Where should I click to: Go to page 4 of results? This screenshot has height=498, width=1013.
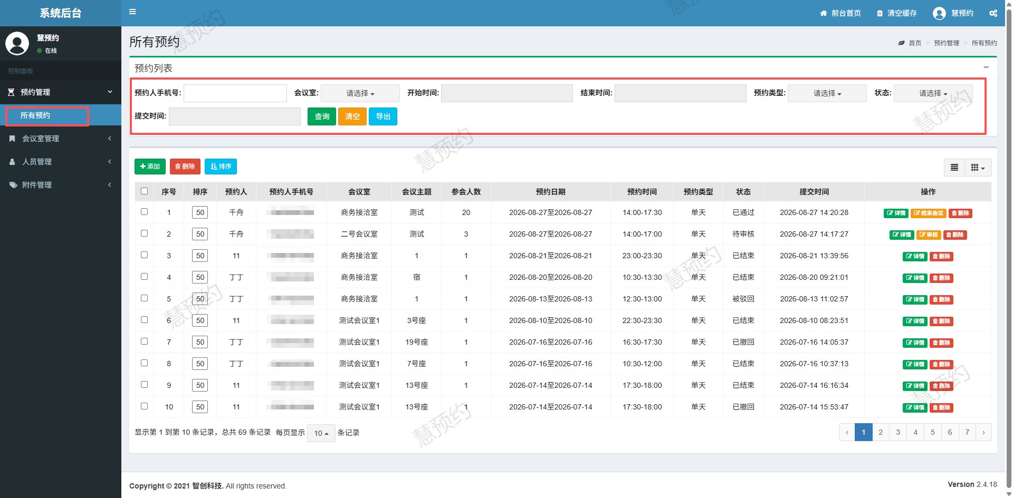pyautogui.click(x=915, y=432)
